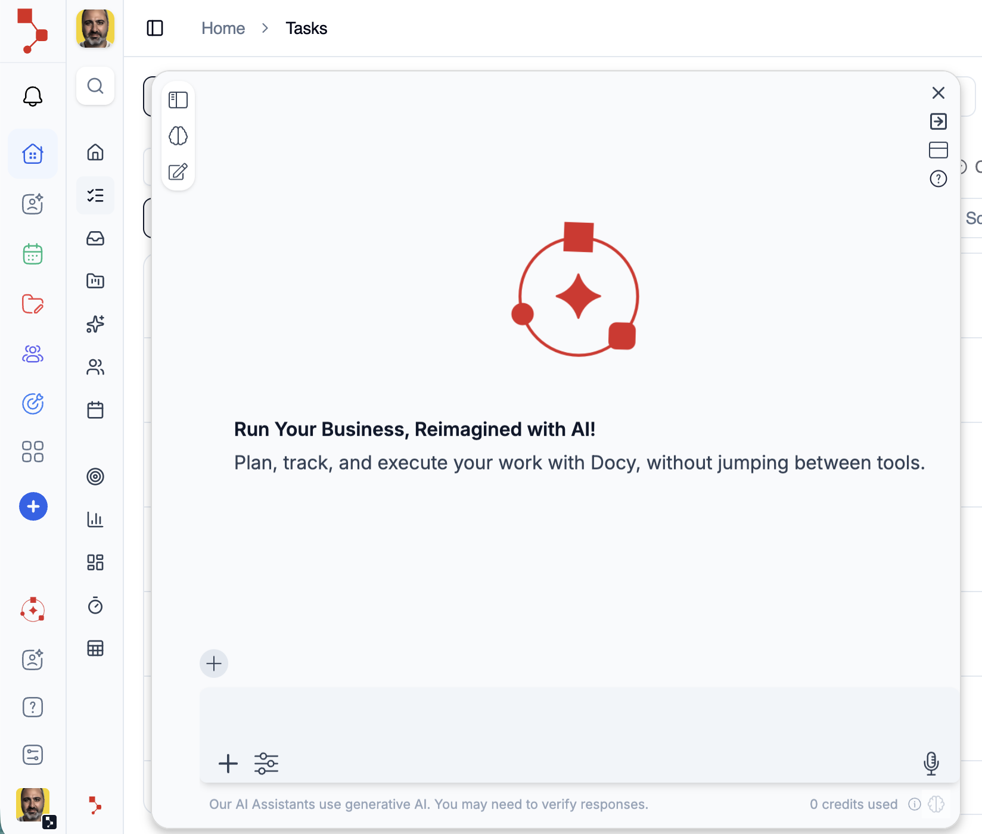This screenshot has height=834, width=982.
Task: Click the plus attach icon inside the prompt box
Action: [x=228, y=764]
